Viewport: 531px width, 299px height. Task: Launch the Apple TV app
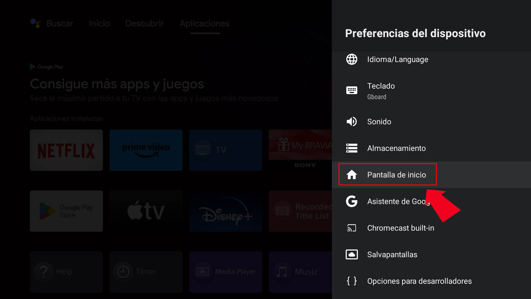pos(146,211)
